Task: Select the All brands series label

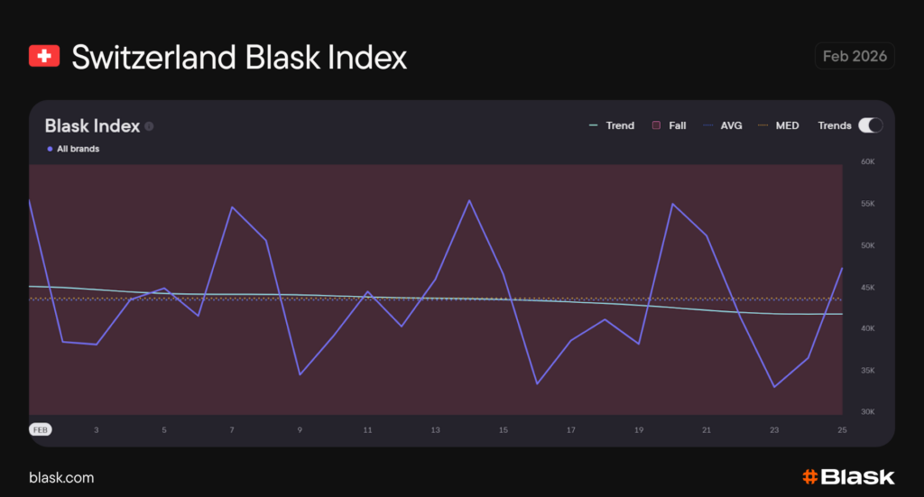Action: pos(78,149)
